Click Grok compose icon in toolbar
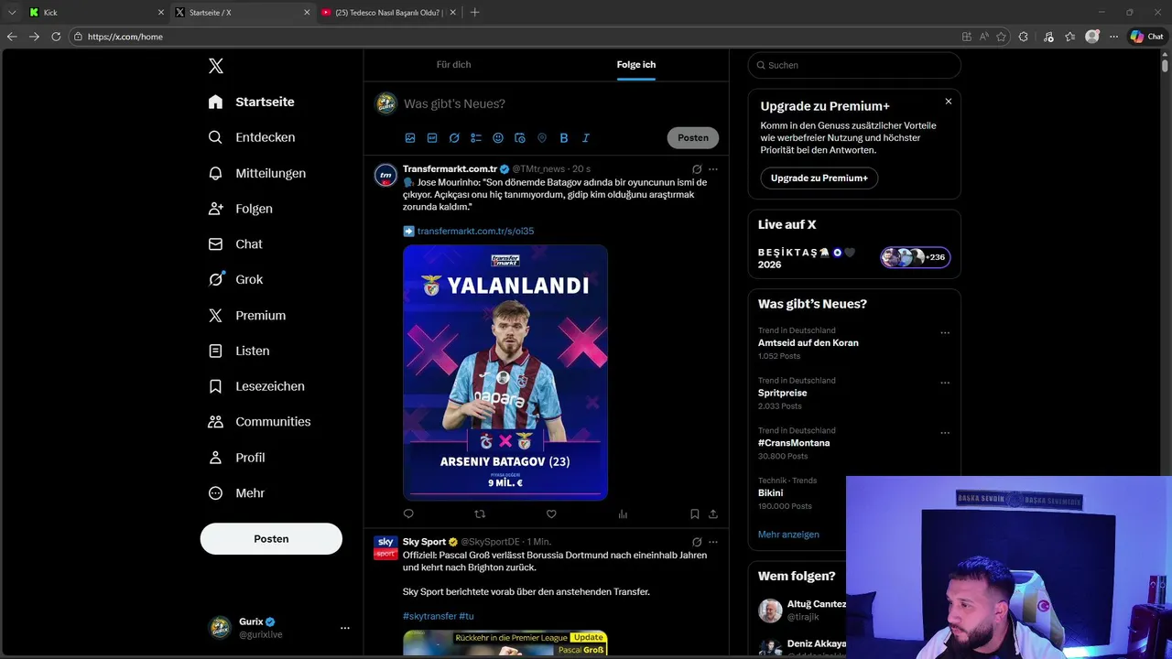 [x=454, y=138]
